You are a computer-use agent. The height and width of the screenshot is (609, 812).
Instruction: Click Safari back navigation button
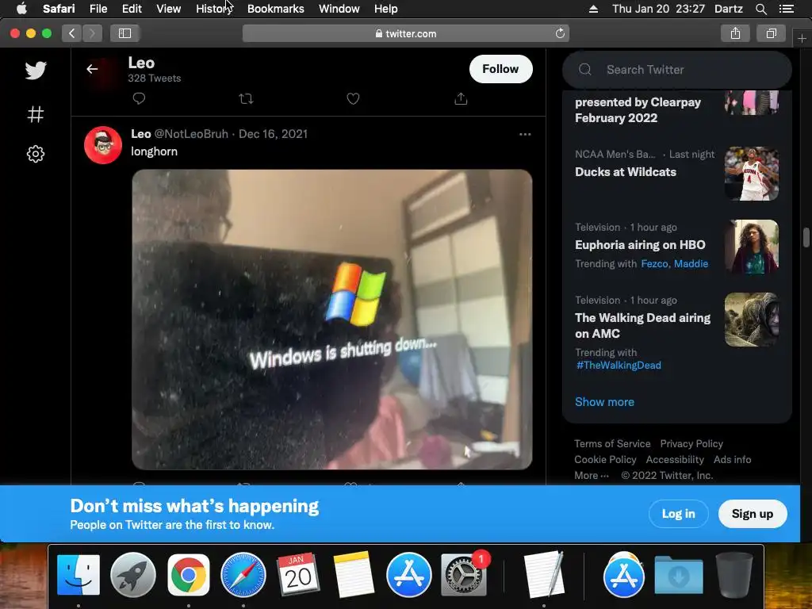[71, 33]
